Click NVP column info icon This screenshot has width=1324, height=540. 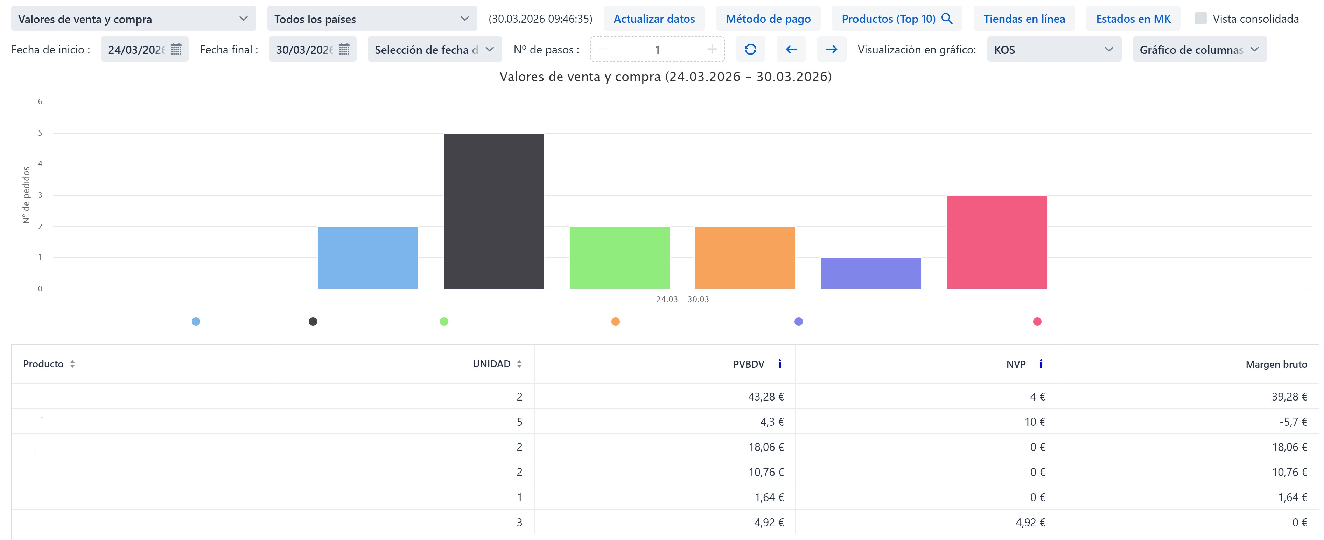[x=1041, y=364]
